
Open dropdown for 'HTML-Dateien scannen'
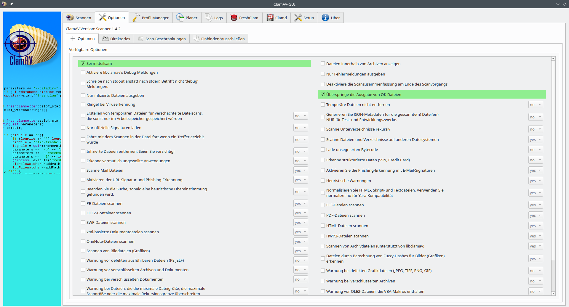coord(536,226)
